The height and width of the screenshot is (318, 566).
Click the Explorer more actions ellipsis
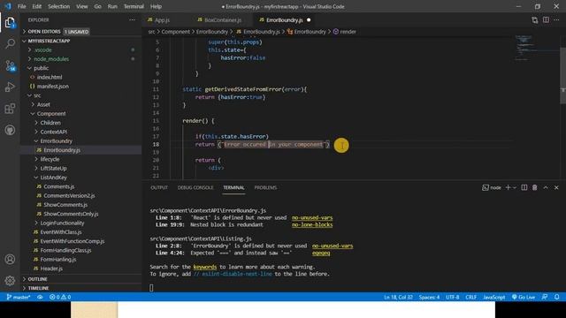pos(132,20)
